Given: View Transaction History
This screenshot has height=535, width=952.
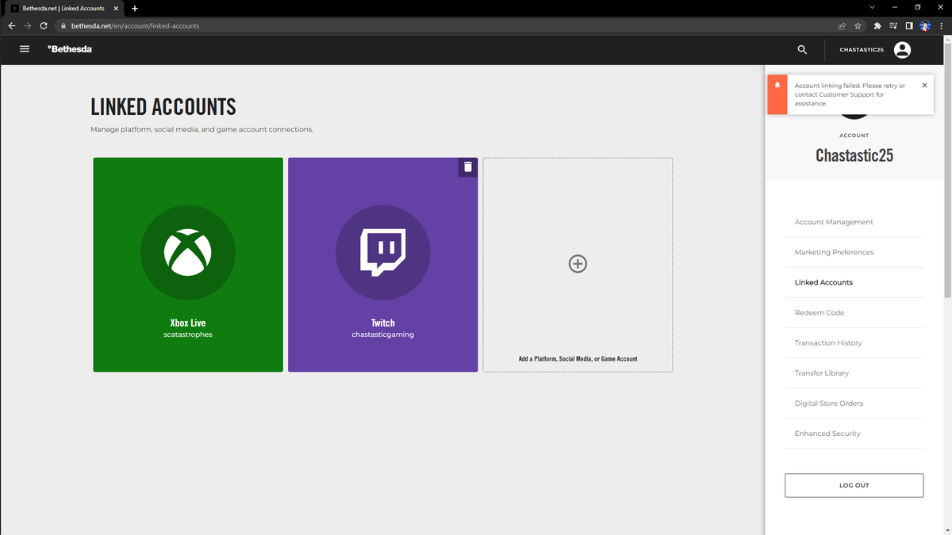Looking at the screenshot, I should pos(828,342).
